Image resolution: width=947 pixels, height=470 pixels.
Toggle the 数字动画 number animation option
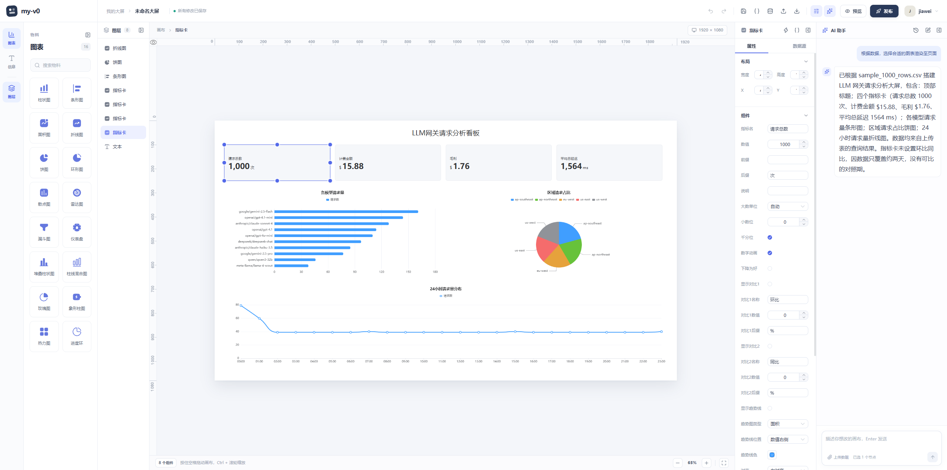(x=770, y=253)
